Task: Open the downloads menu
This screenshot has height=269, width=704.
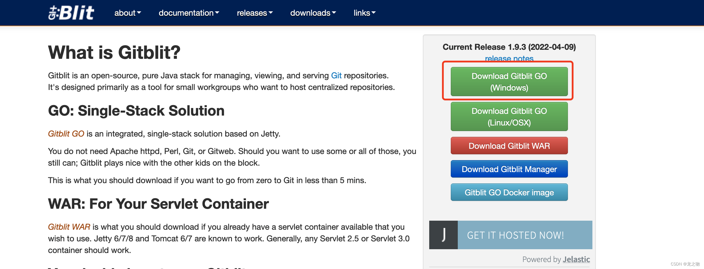Action: tap(313, 13)
